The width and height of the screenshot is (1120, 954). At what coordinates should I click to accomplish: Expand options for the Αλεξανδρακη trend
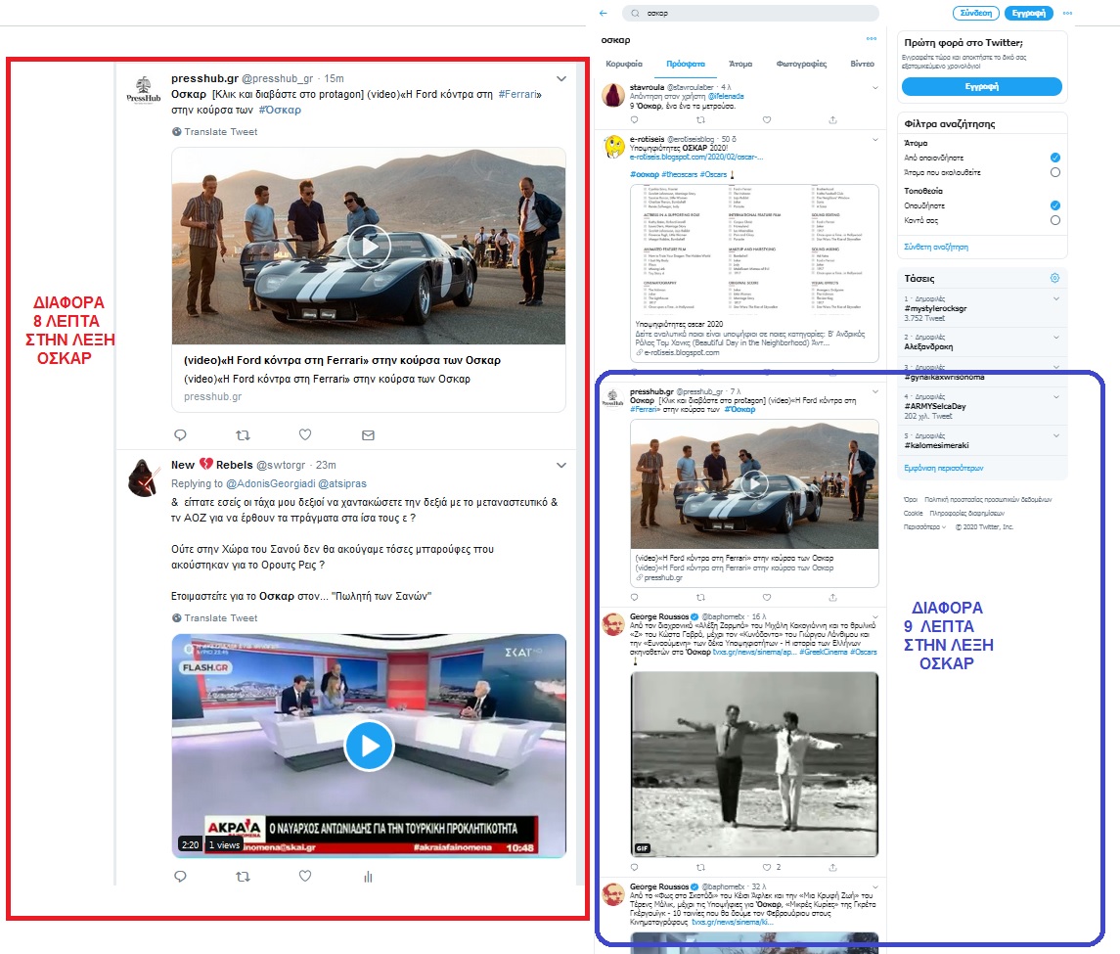point(1055,337)
